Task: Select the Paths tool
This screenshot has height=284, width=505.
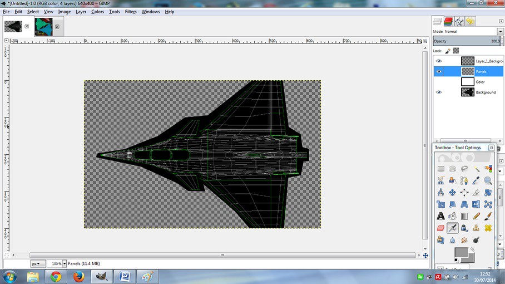Action: point(464,180)
